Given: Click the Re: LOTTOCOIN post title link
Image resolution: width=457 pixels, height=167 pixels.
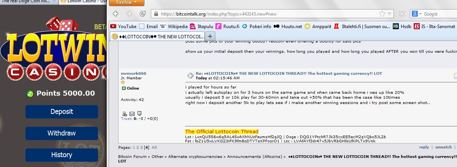Looking at the screenshot, I should coord(289,73).
